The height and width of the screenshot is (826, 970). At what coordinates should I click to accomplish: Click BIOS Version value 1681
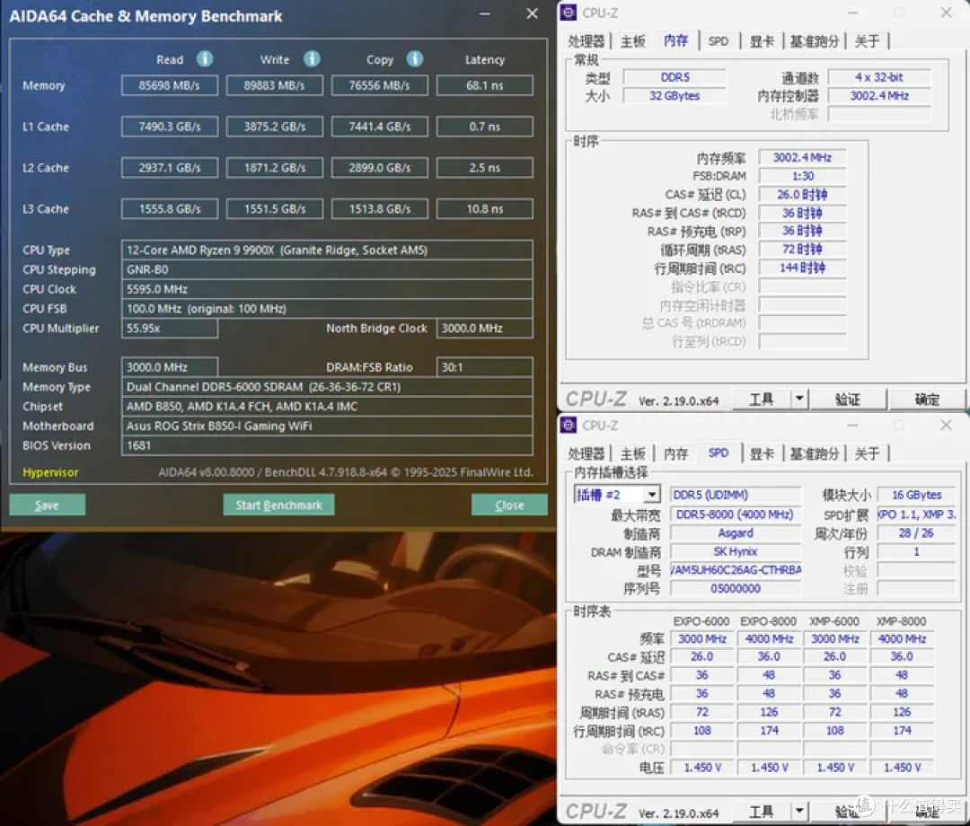click(327, 445)
